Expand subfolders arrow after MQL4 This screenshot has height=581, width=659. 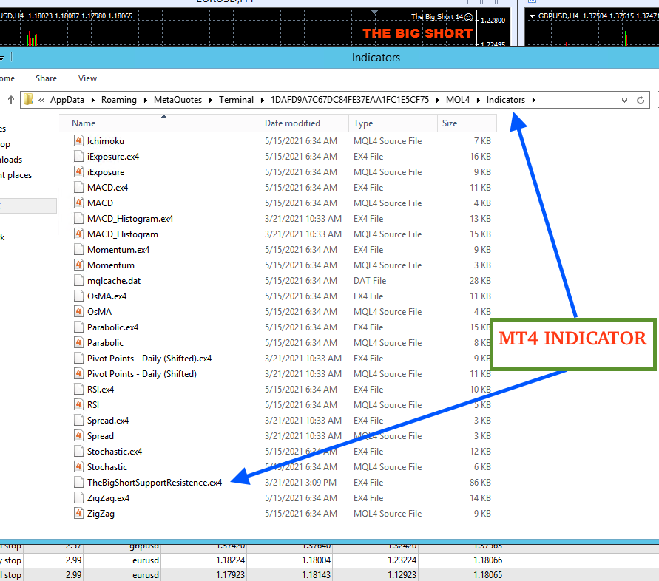479,100
